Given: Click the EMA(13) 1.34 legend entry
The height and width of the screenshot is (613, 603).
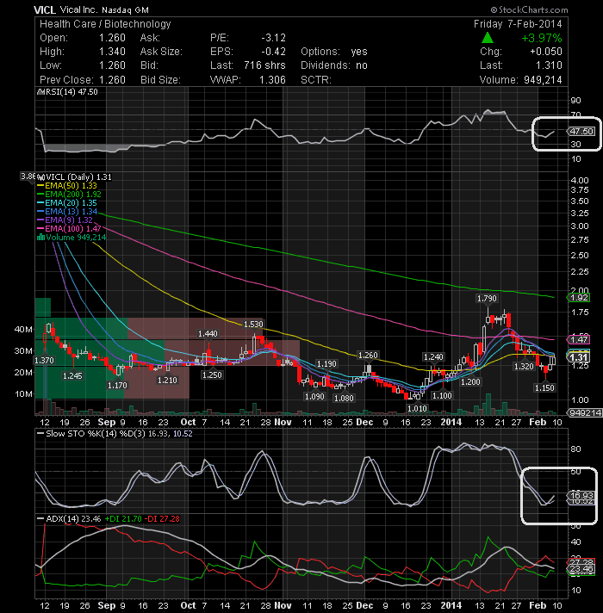Looking at the screenshot, I should tap(67, 212).
